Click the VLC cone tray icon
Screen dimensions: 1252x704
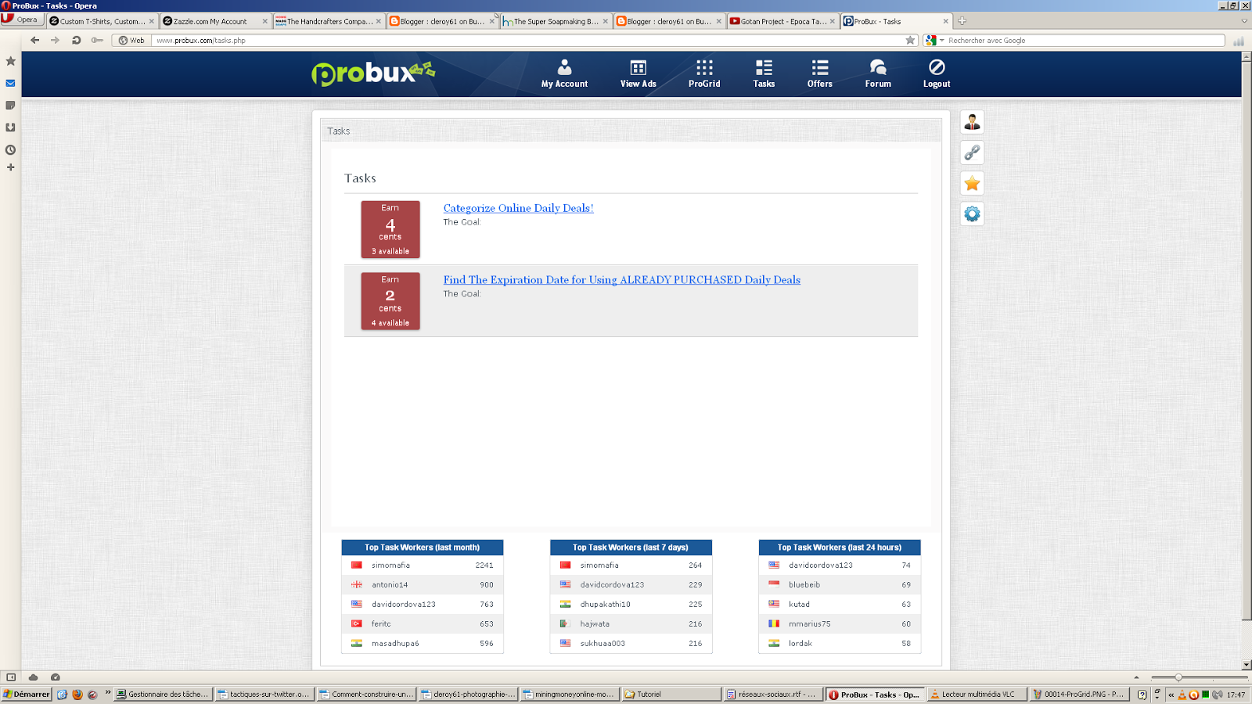(1182, 695)
